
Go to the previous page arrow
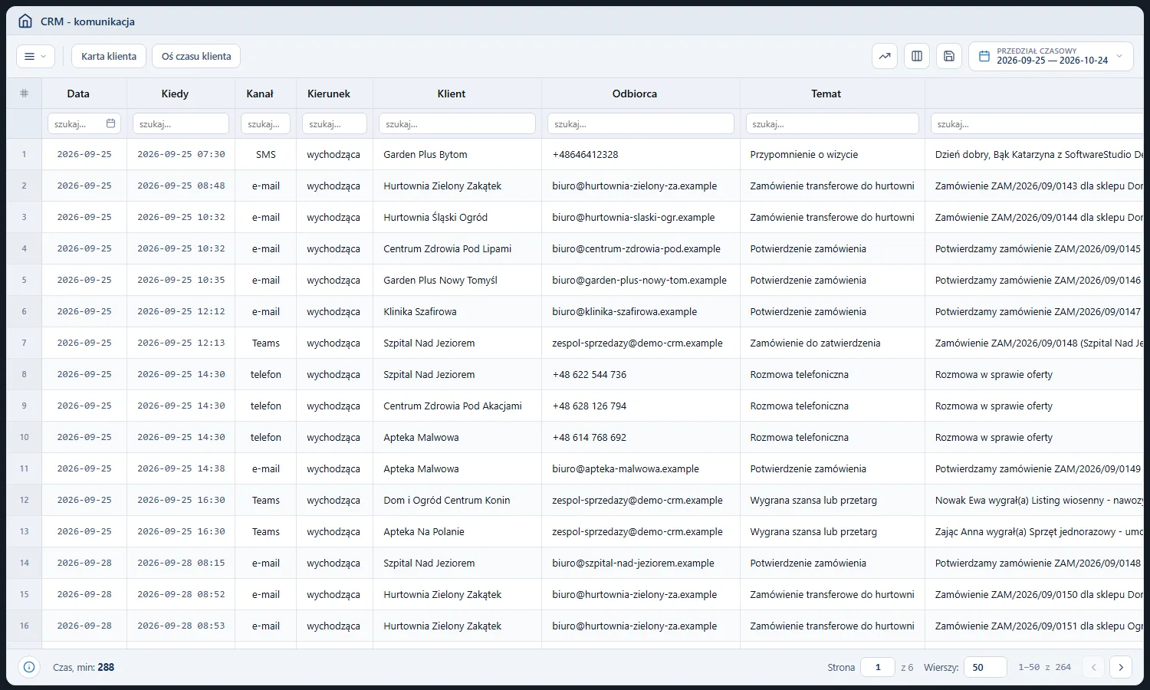pyautogui.click(x=1094, y=667)
